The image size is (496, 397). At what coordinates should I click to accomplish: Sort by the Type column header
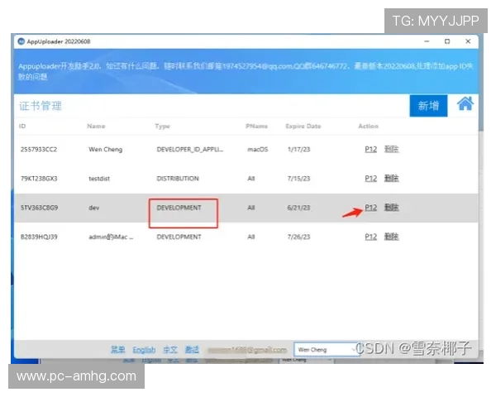point(162,127)
